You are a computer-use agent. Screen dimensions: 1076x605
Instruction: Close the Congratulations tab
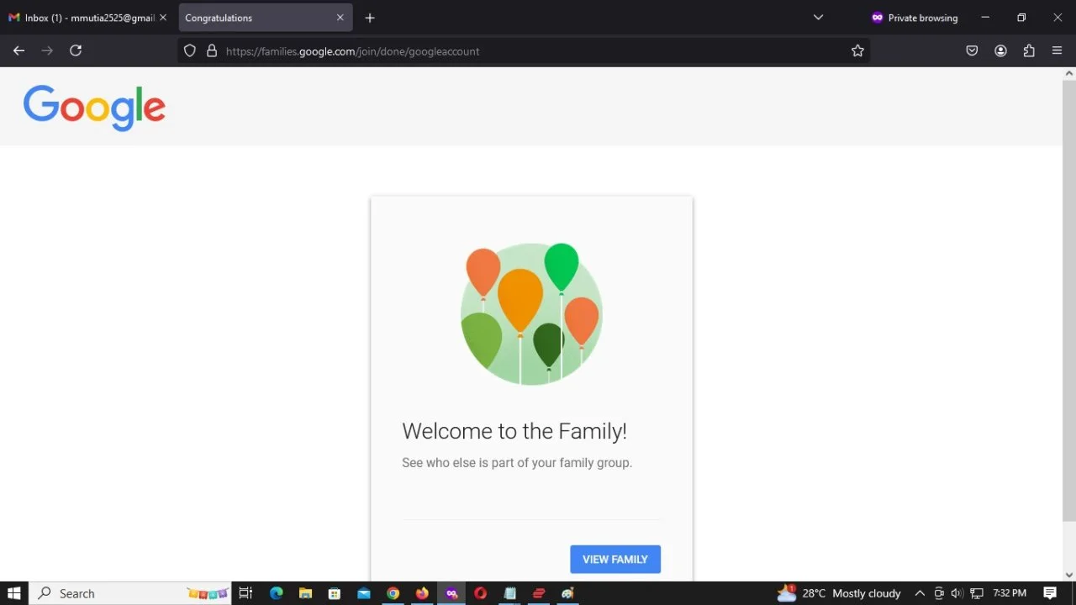pos(340,18)
